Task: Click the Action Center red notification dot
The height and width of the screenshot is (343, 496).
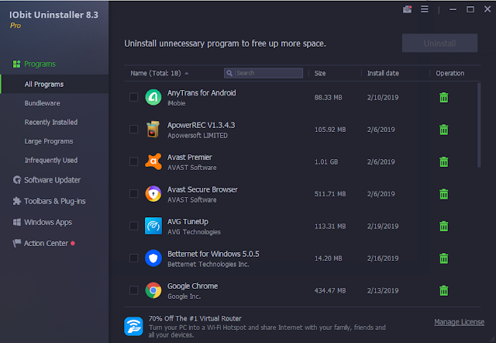Action: click(x=73, y=243)
